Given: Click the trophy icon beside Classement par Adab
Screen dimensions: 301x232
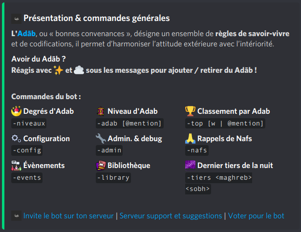Looking at the screenshot, I should click(190, 111).
